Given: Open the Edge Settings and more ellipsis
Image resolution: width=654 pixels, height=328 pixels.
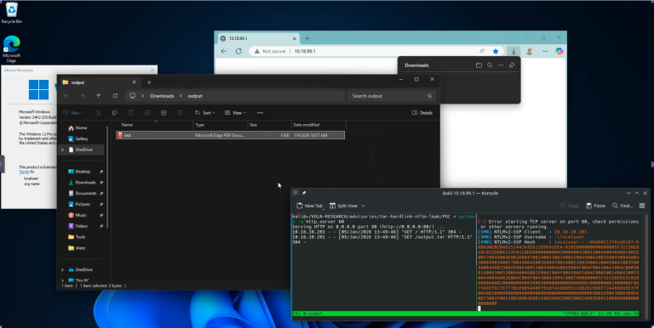Looking at the screenshot, I should (x=545, y=51).
